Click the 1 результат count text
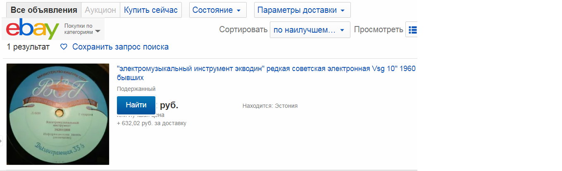The height and width of the screenshot is (171, 562). click(x=28, y=47)
